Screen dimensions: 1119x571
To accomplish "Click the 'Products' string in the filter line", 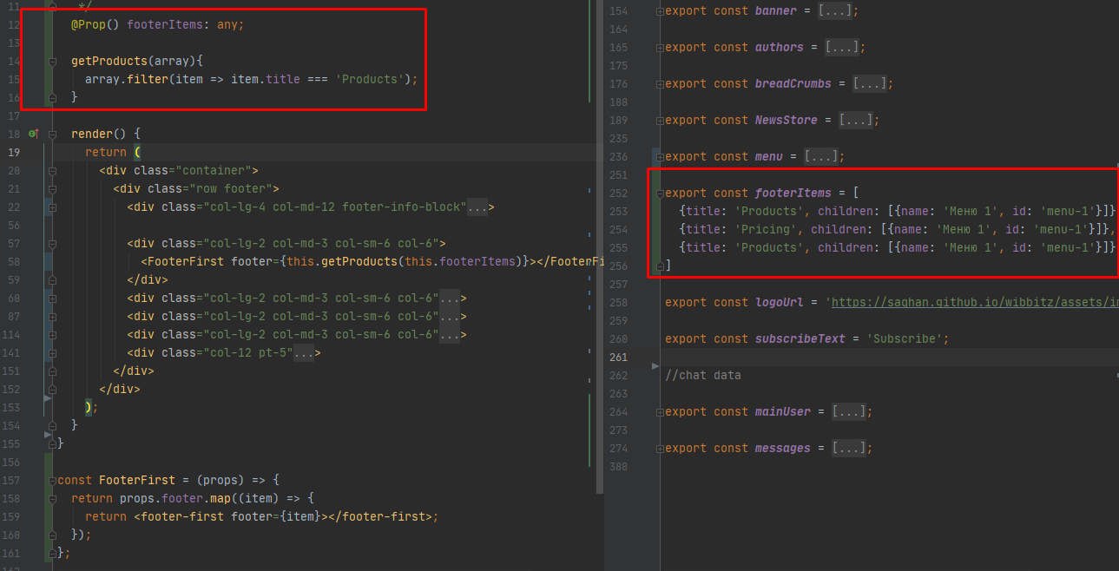I will [x=370, y=79].
